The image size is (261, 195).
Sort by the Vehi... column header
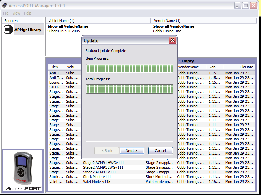(x=72, y=67)
